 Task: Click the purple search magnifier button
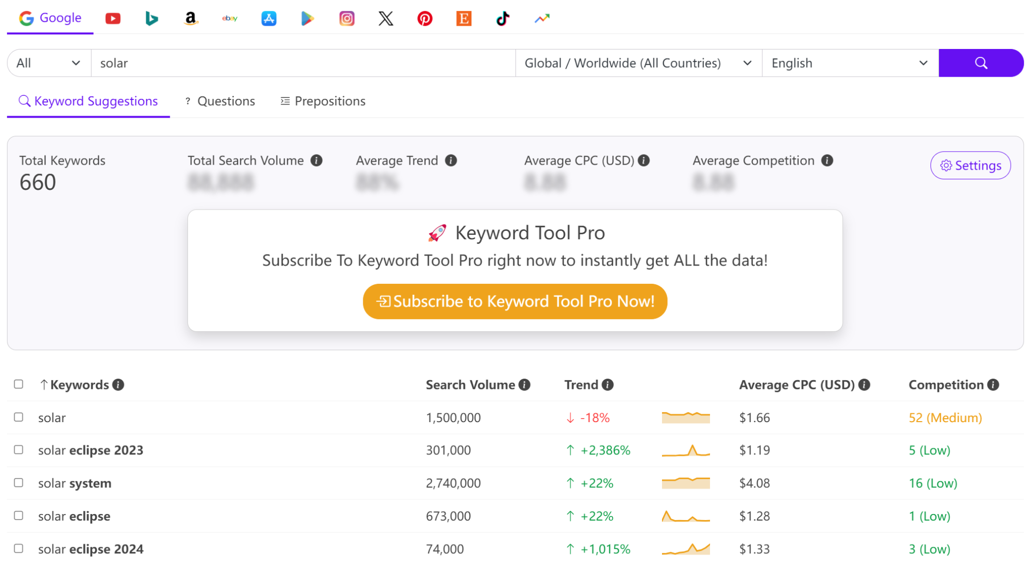(981, 63)
